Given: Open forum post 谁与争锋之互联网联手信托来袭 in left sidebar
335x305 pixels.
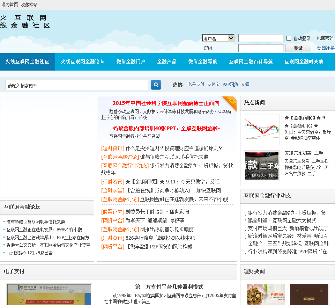Looking at the screenshot, I should [36, 222].
